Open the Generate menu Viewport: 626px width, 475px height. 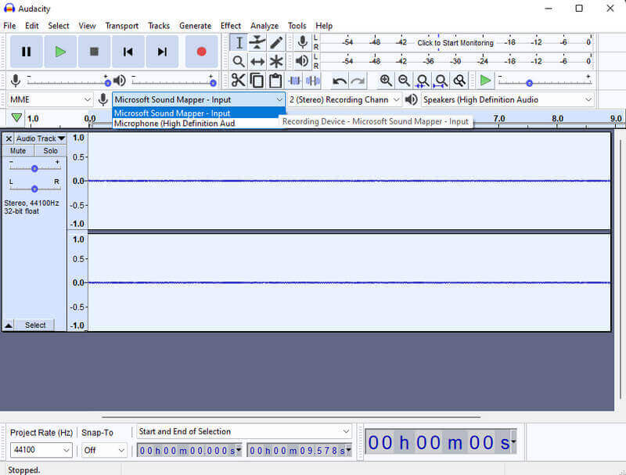[x=195, y=26]
